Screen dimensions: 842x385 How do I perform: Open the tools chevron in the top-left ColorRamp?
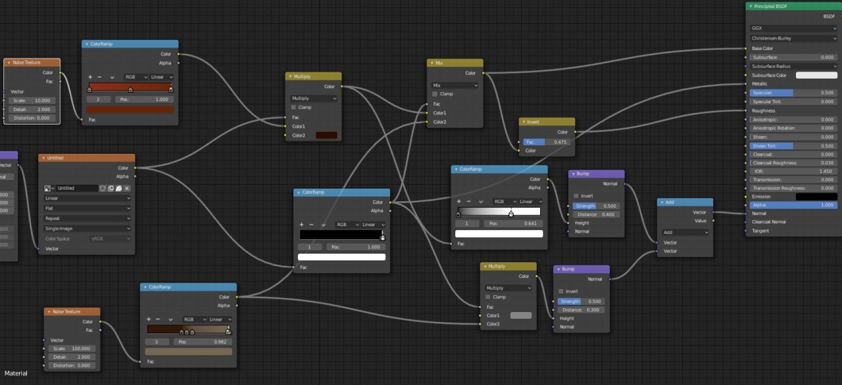(112, 77)
